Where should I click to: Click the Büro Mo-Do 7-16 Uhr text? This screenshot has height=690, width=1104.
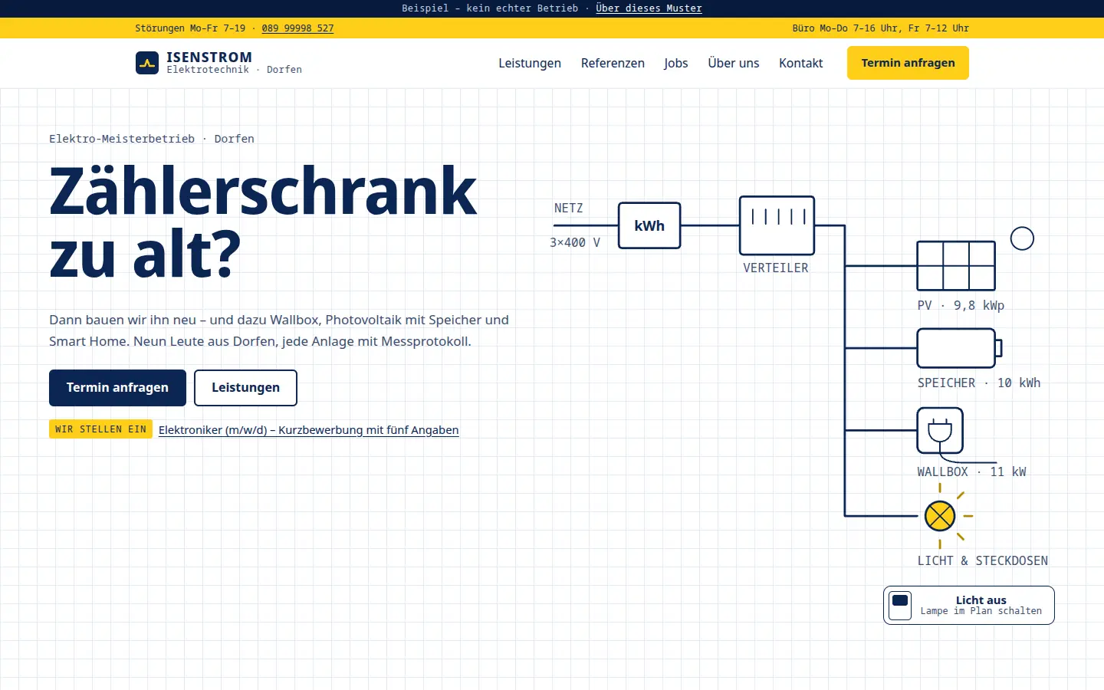(881, 28)
